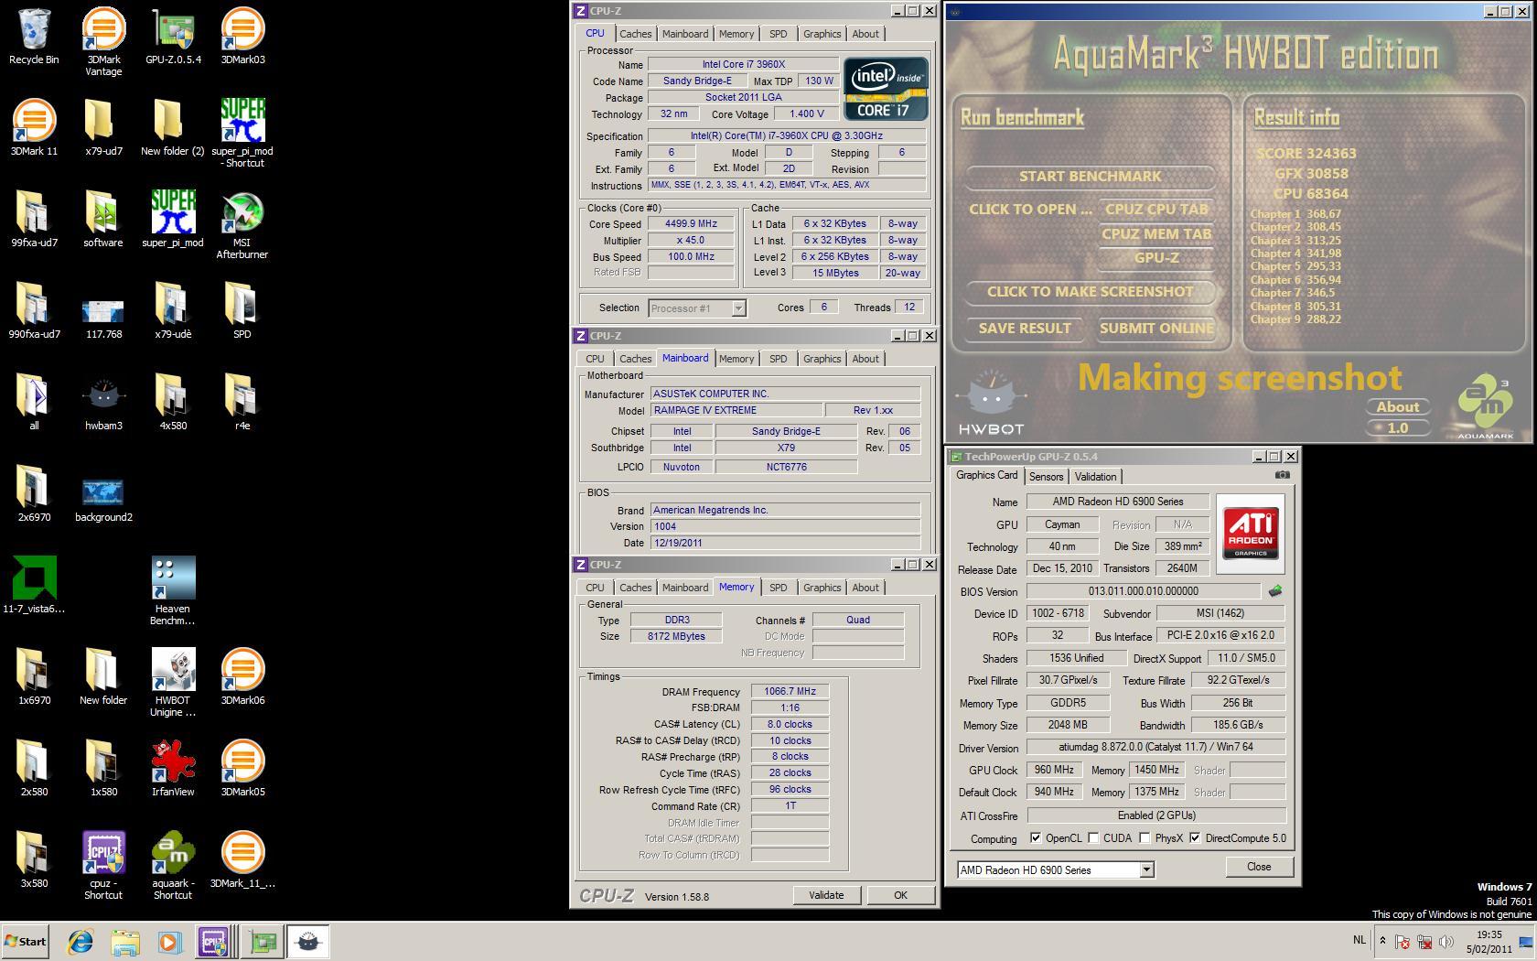Open Windows Explorer taskbar icon
Image resolution: width=1537 pixels, height=961 pixels.
125,941
